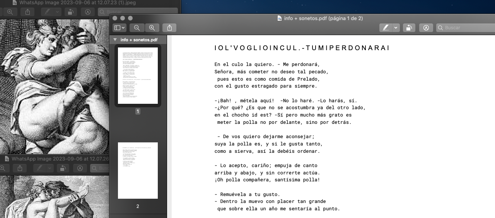Click the page number label 1 under the thumbnail
The height and width of the screenshot is (218, 495).
coord(138,112)
